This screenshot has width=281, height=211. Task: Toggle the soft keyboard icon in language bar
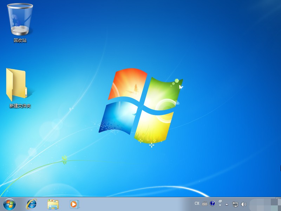(205, 204)
